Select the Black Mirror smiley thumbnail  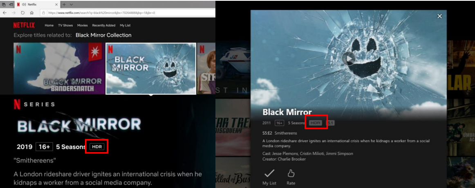coord(151,68)
